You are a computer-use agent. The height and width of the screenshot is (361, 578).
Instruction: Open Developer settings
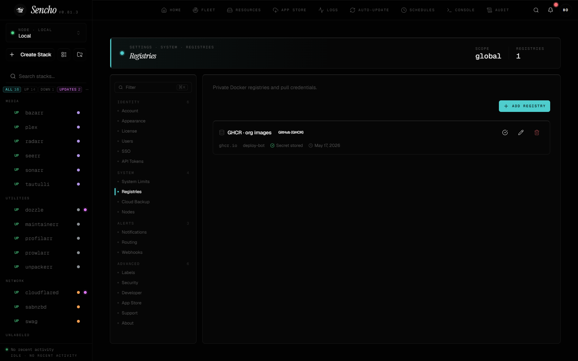[x=153, y=293]
